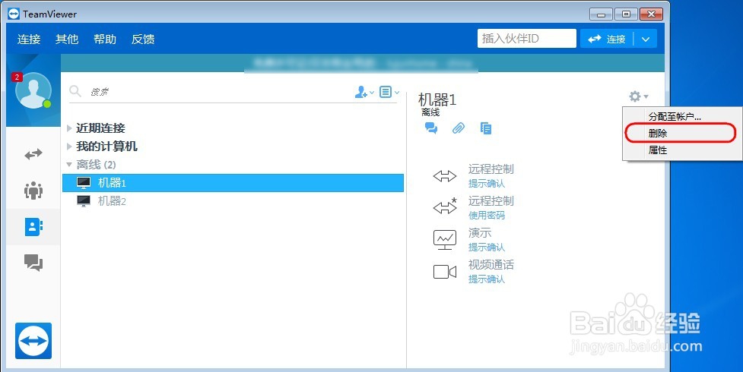Click 提示确认 under first 远程控制
Image resolution: width=743 pixels, height=372 pixels.
487,183
